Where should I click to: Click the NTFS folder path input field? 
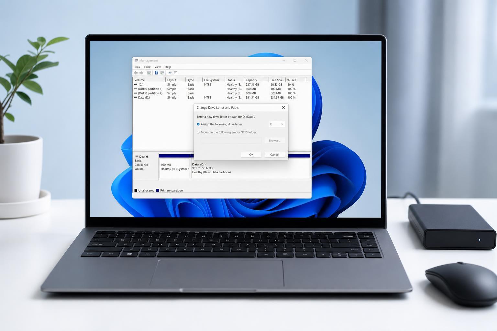[x=231, y=141]
